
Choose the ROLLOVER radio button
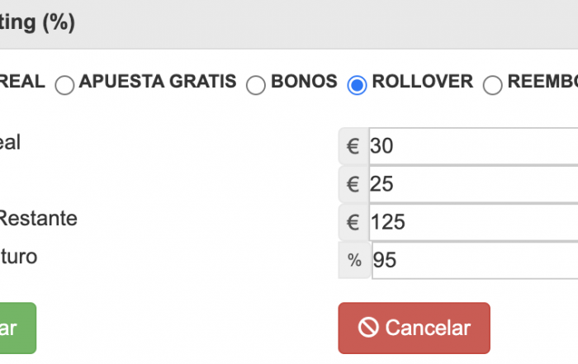[357, 85]
